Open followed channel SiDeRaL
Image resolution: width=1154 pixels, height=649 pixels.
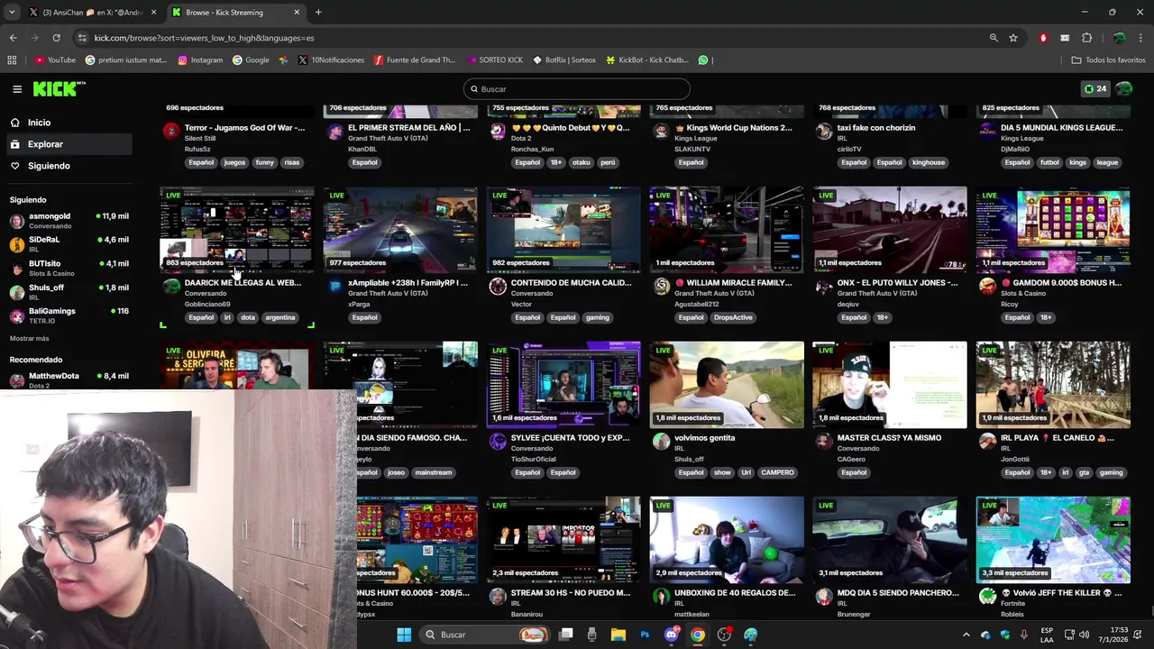pyautogui.click(x=69, y=244)
